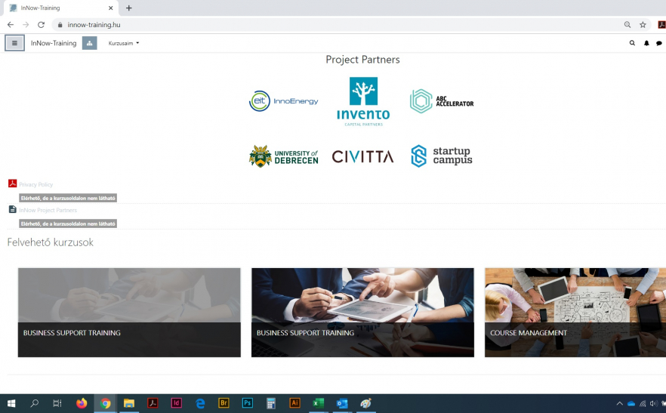Open Calculator from the taskbar
666x413 pixels.
[271, 403]
